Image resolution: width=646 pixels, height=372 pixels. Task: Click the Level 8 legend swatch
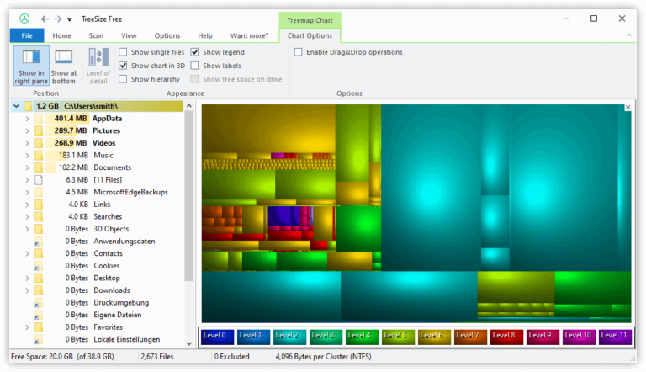pos(506,337)
